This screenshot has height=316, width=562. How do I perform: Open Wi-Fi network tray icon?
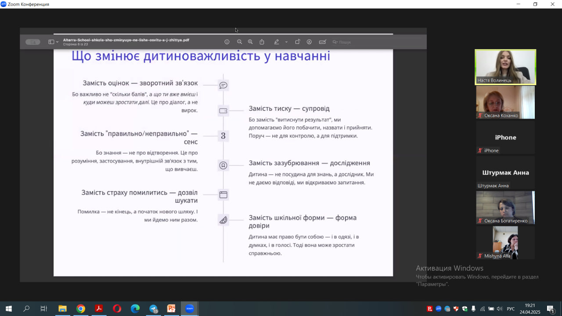(483, 309)
